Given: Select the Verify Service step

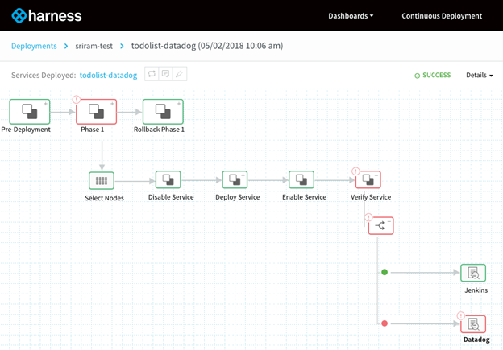Looking at the screenshot, I should 368,179.
